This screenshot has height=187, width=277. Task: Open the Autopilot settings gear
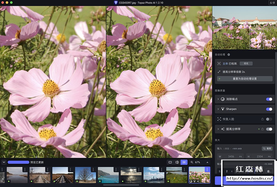(229, 55)
